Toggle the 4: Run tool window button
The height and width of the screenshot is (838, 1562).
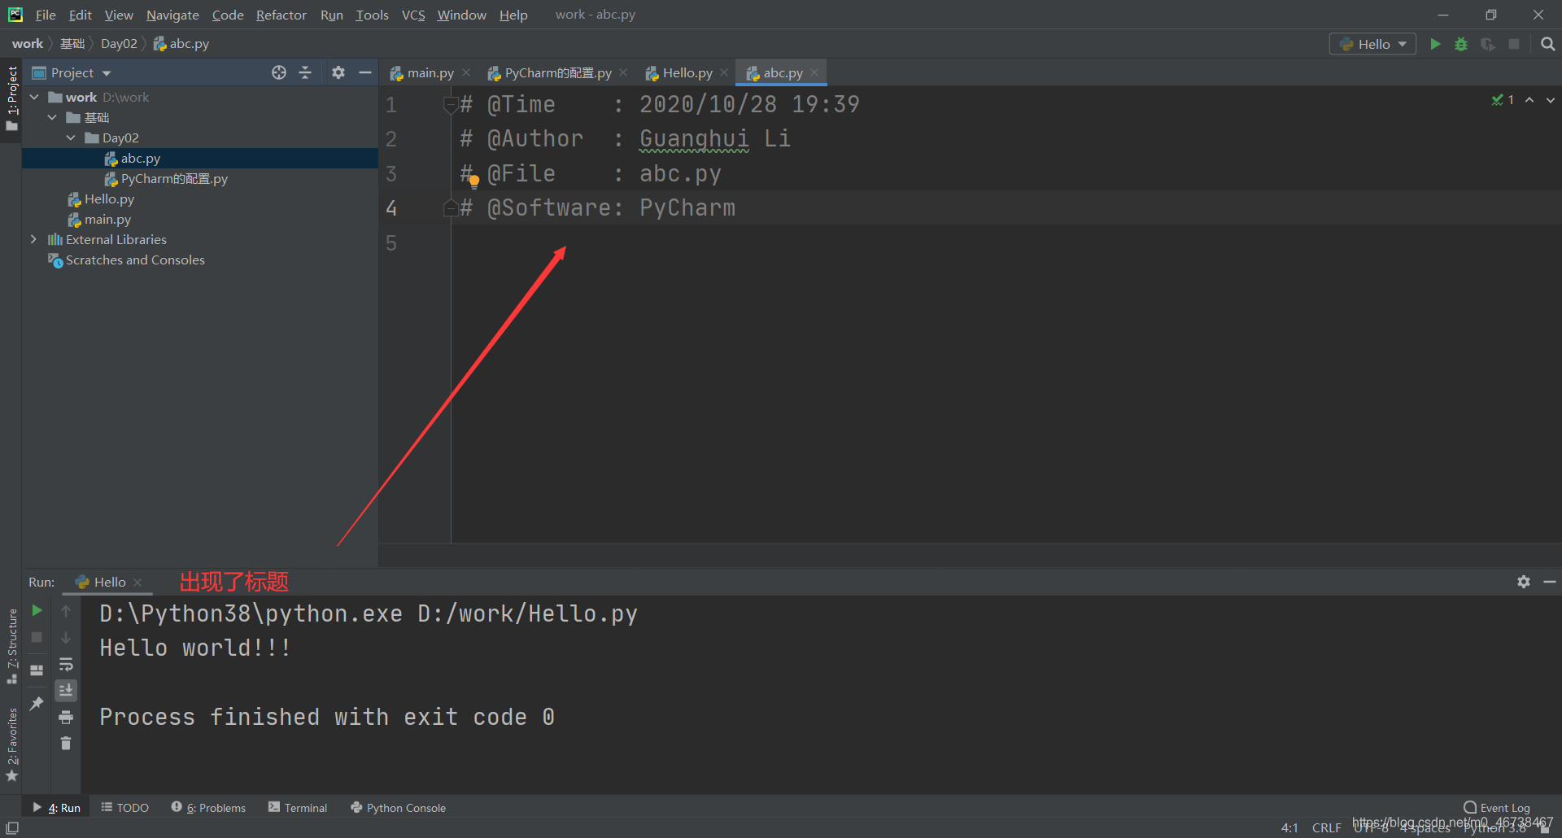(55, 807)
